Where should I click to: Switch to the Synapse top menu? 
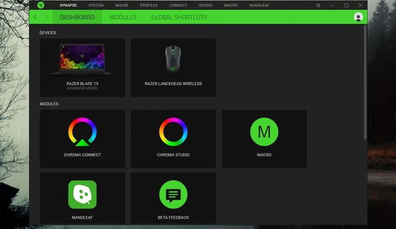click(x=68, y=5)
